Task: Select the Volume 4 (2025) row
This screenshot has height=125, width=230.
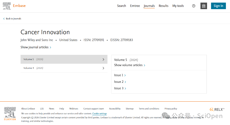Action: [64, 68]
